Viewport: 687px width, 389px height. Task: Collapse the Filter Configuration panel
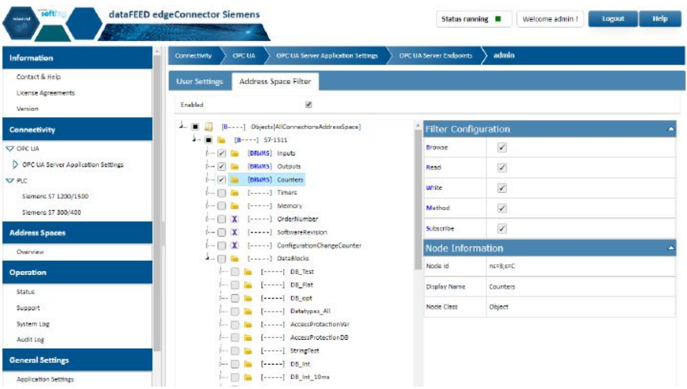(670, 129)
